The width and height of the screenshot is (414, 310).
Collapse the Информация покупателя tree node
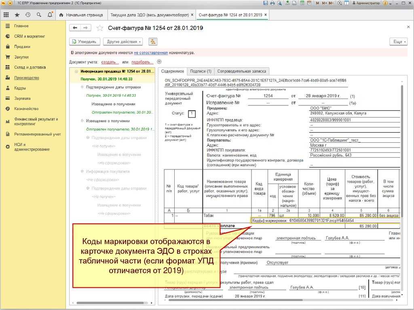82,172
